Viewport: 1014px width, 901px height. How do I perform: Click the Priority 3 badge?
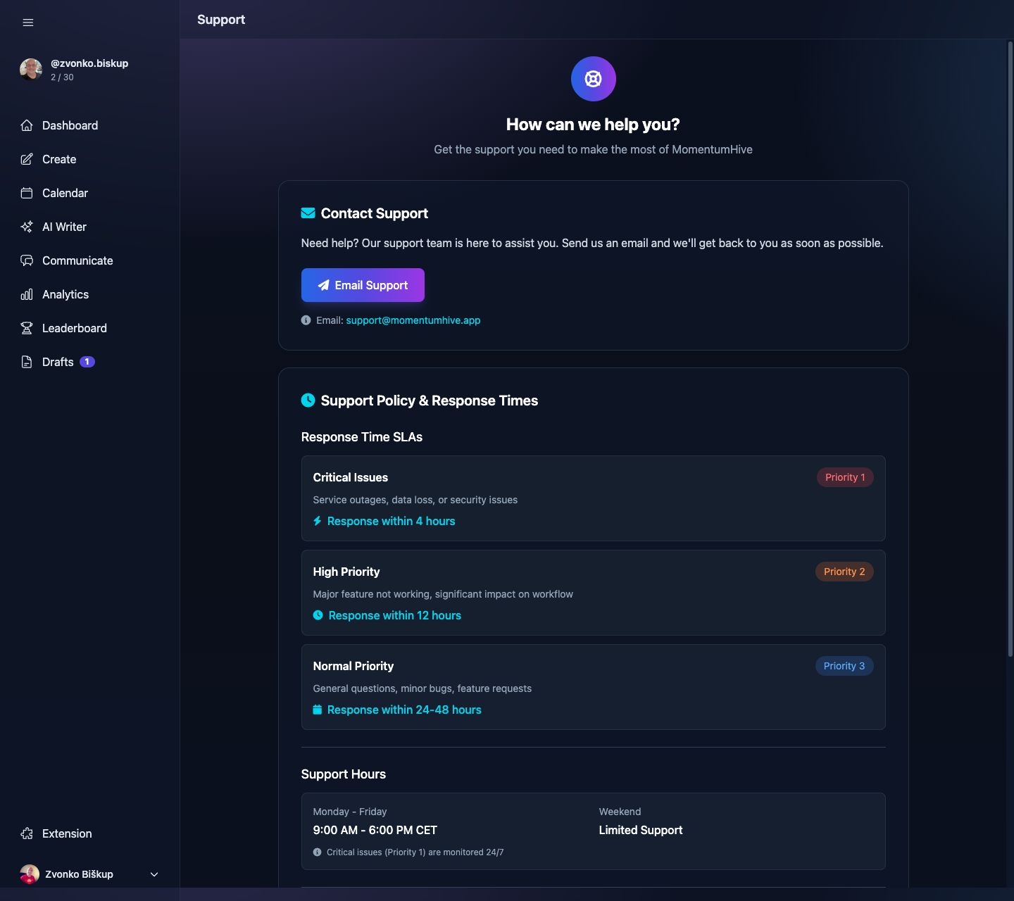click(844, 666)
